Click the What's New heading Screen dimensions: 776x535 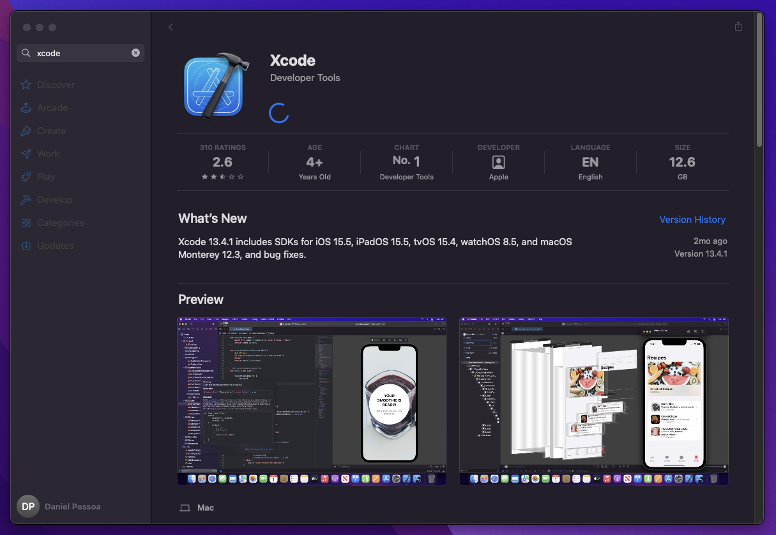(213, 218)
